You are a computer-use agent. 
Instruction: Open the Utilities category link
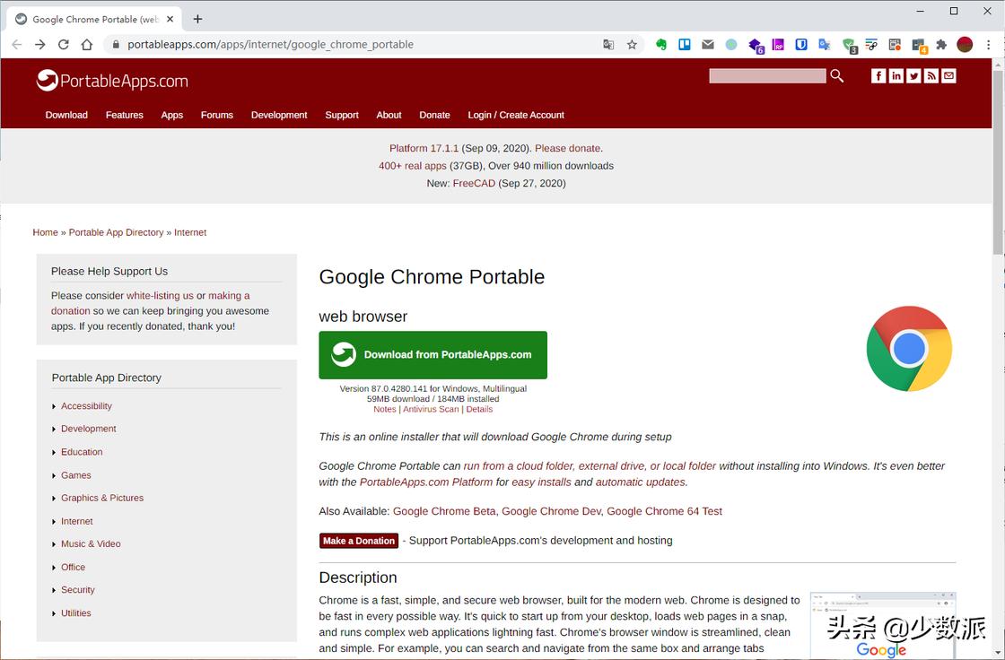pyautogui.click(x=75, y=612)
